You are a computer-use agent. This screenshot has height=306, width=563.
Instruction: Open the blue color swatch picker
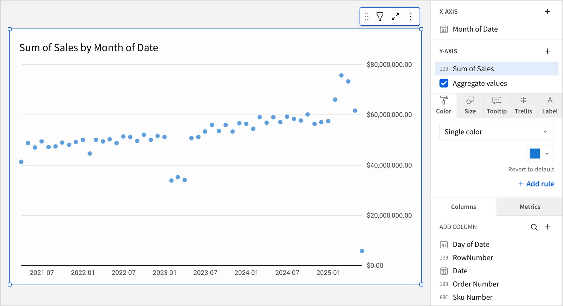(x=535, y=154)
